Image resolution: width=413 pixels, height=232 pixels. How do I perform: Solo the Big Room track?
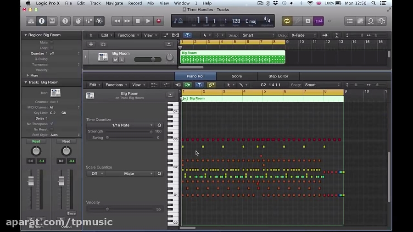(122, 60)
